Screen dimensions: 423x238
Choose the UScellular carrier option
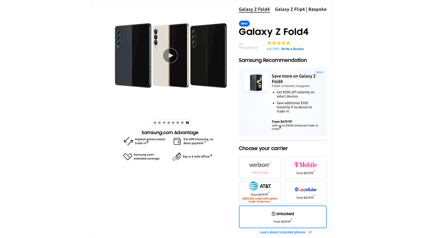pos(305,192)
